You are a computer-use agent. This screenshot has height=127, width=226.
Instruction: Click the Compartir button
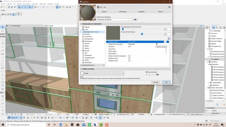coord(142,12)
